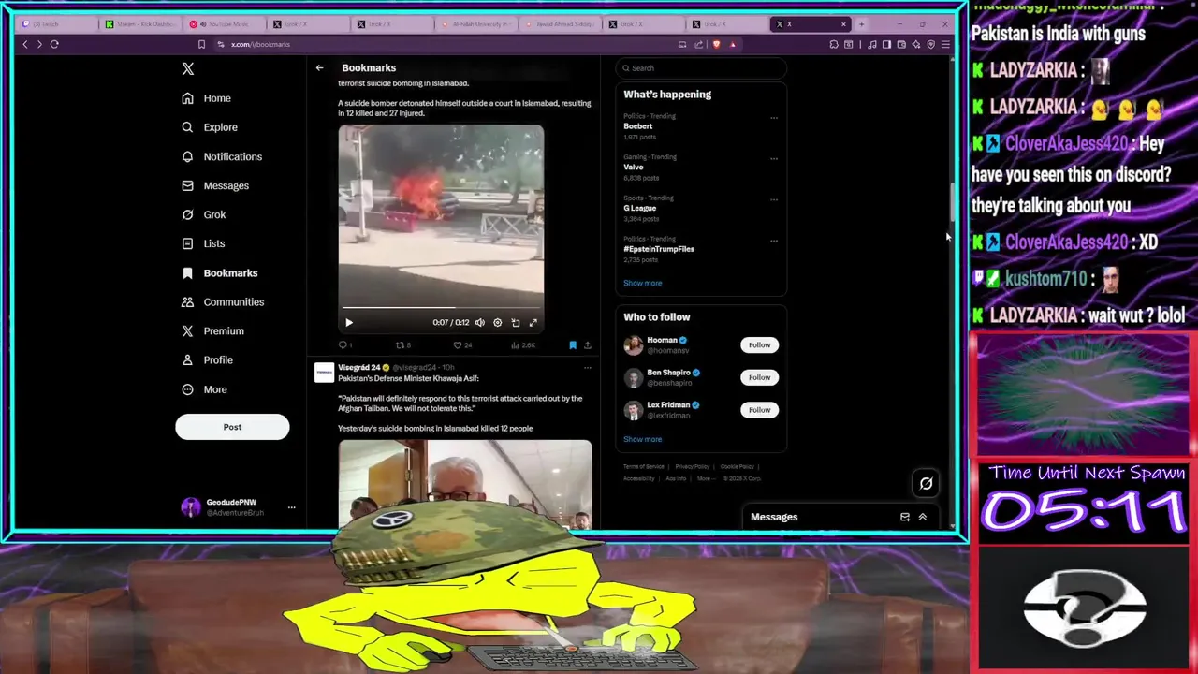Follow Hooman
The width and height of the screenshot is (1198, 674).
[759, 344]
